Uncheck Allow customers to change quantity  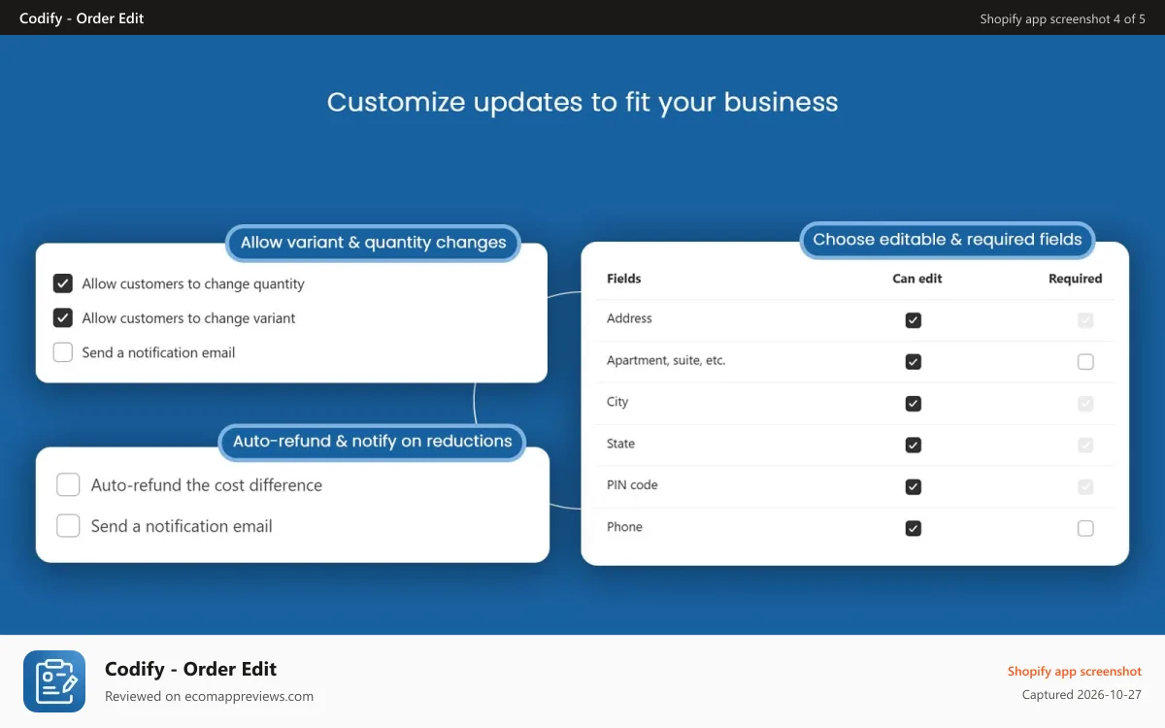pyautogui.click(x=63, y=283)
